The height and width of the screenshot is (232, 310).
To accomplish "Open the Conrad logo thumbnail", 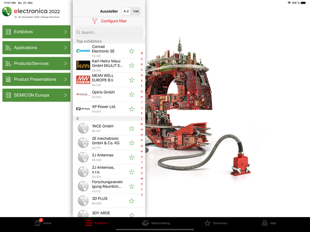I will (x=83, y=51).
